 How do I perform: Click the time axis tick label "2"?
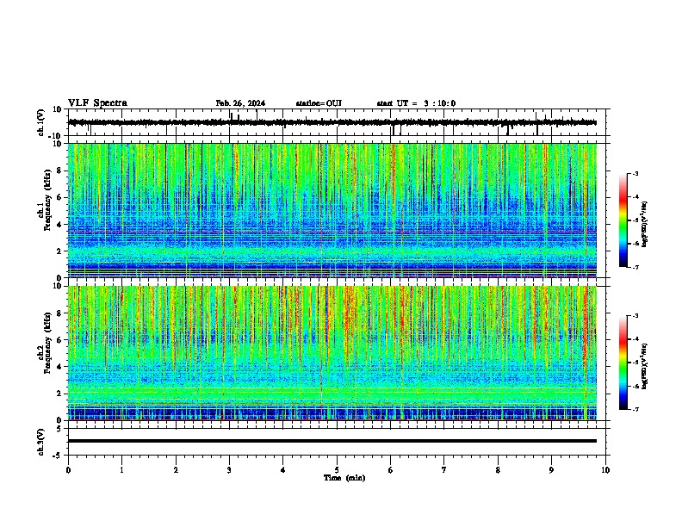coord(176,470)
